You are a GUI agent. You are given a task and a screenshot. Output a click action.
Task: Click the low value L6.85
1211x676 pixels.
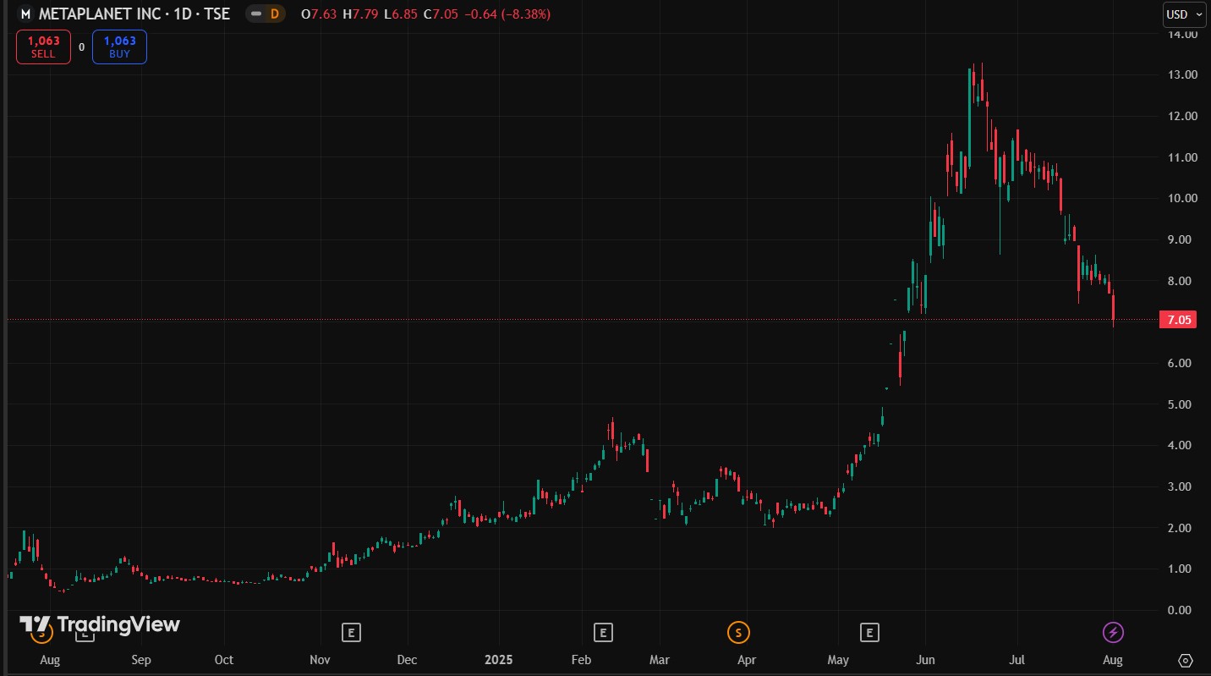tap(400, 14)
